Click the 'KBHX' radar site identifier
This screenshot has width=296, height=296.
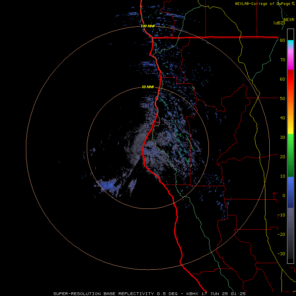pos(192,294)
